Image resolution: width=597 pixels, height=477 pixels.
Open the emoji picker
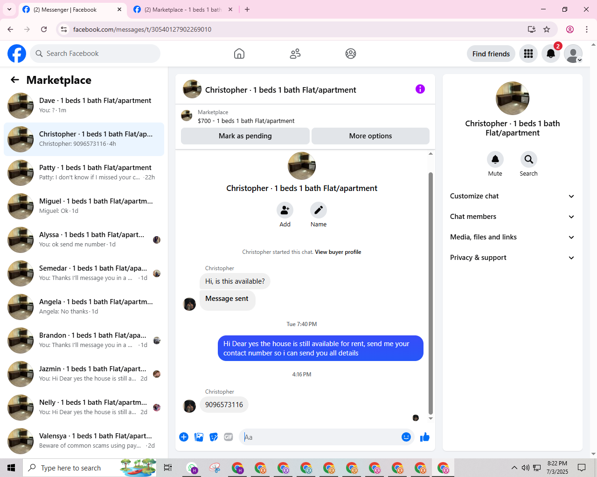tap(406, 437)
